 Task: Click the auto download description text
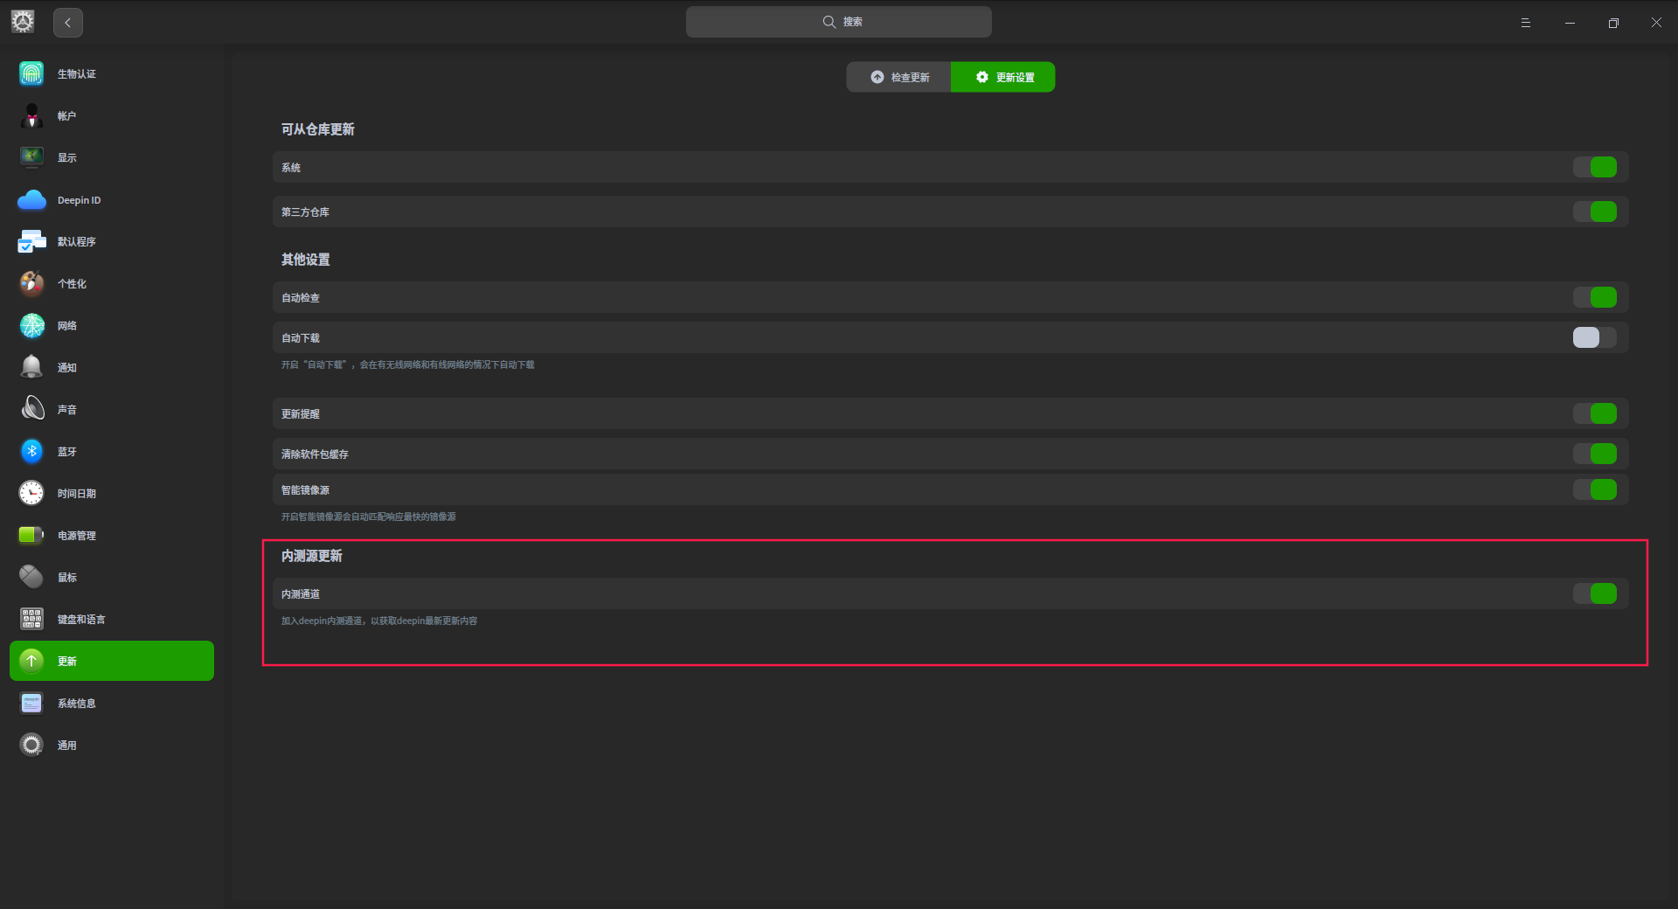pos(408,364)
